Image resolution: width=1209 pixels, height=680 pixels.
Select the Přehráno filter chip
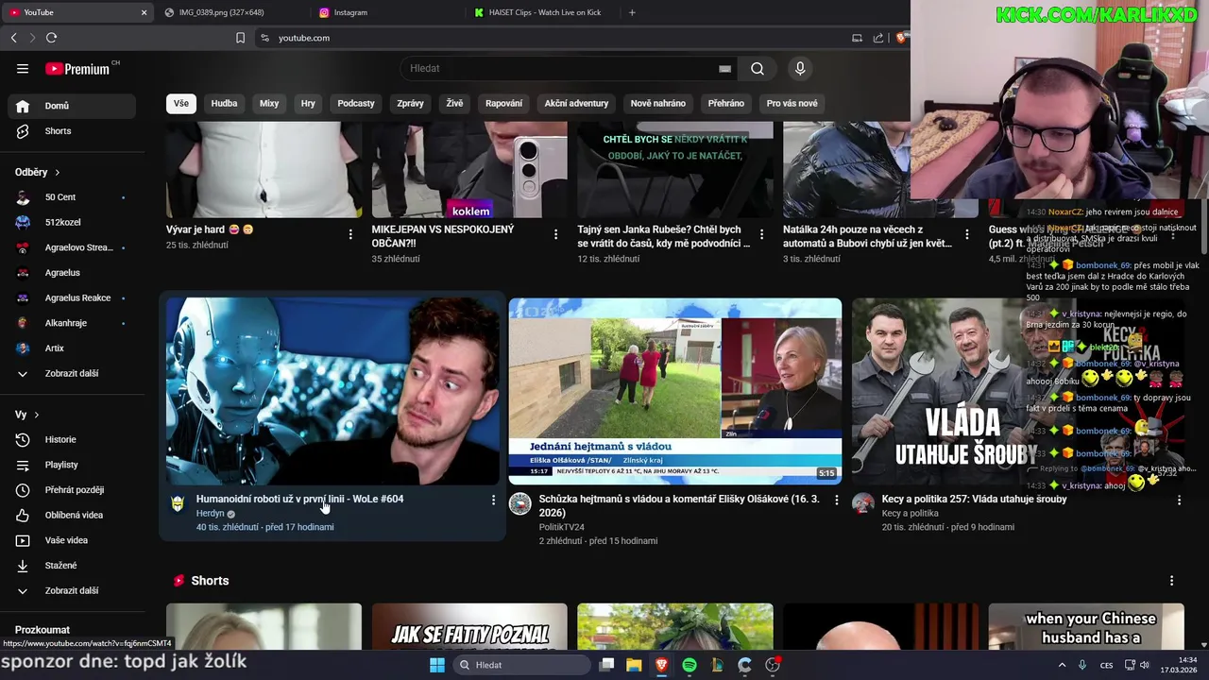click(x=726, y=103)
